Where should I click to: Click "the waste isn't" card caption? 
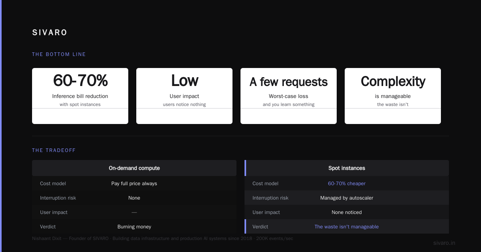393,104
